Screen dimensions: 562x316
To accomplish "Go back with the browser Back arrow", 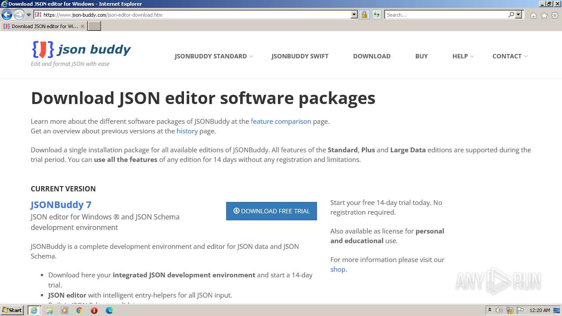I will [x=7, y=15].
